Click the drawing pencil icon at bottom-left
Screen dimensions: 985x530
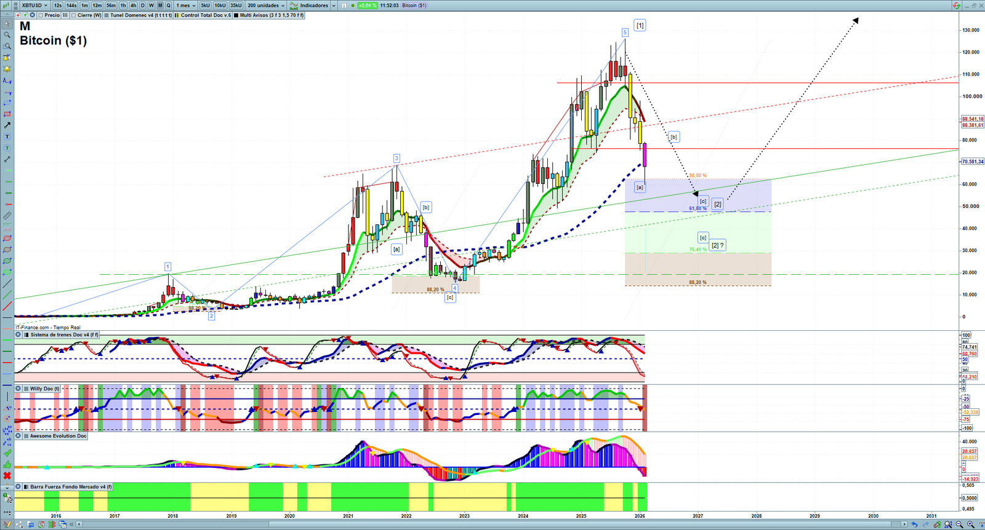coord(7,524)
